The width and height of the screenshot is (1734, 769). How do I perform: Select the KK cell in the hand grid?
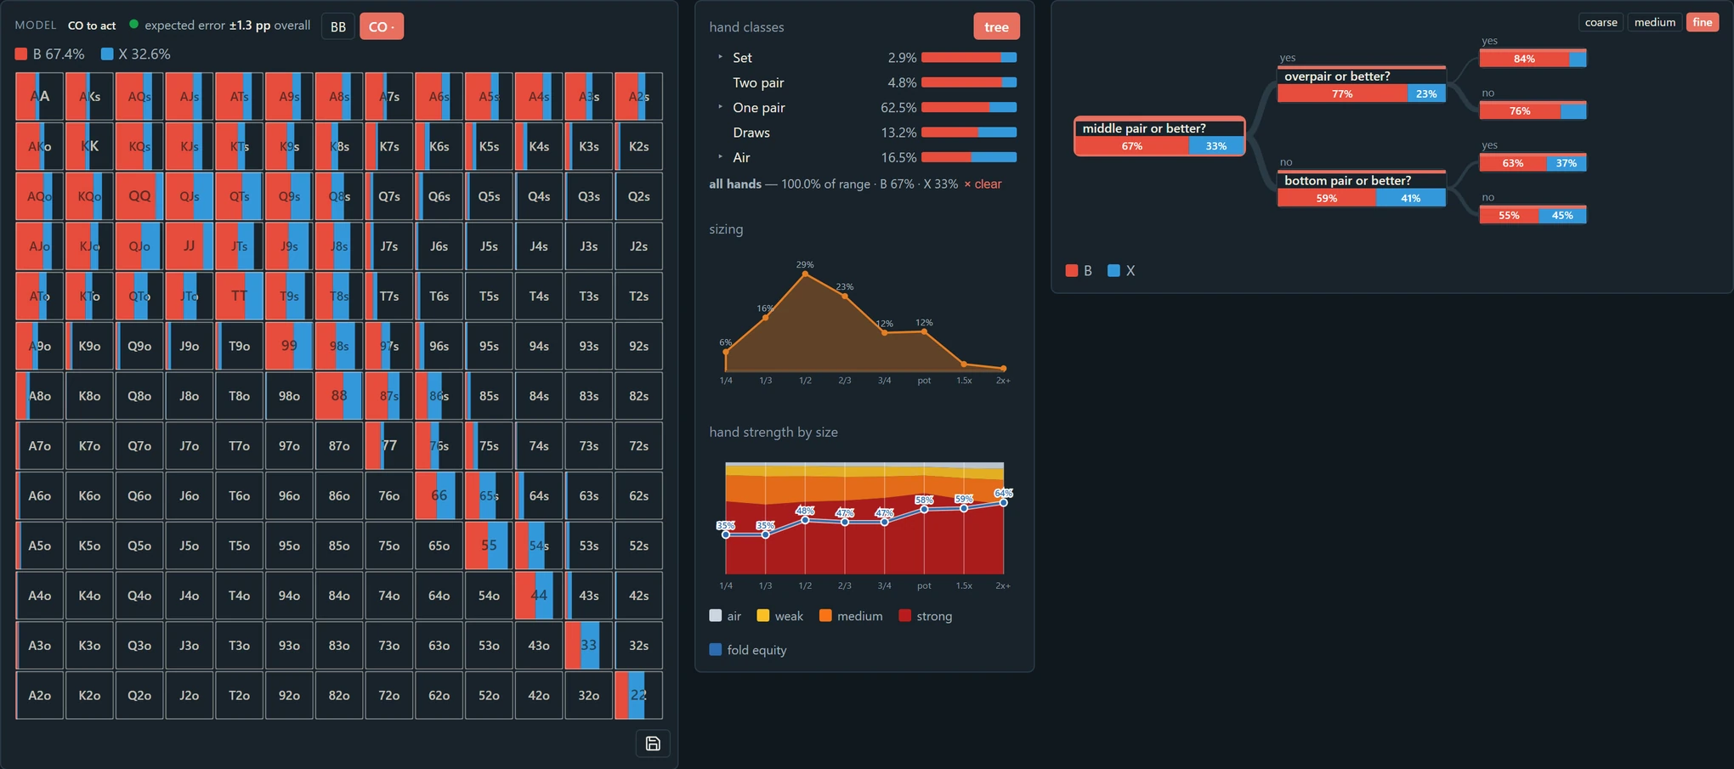(89, 146)
